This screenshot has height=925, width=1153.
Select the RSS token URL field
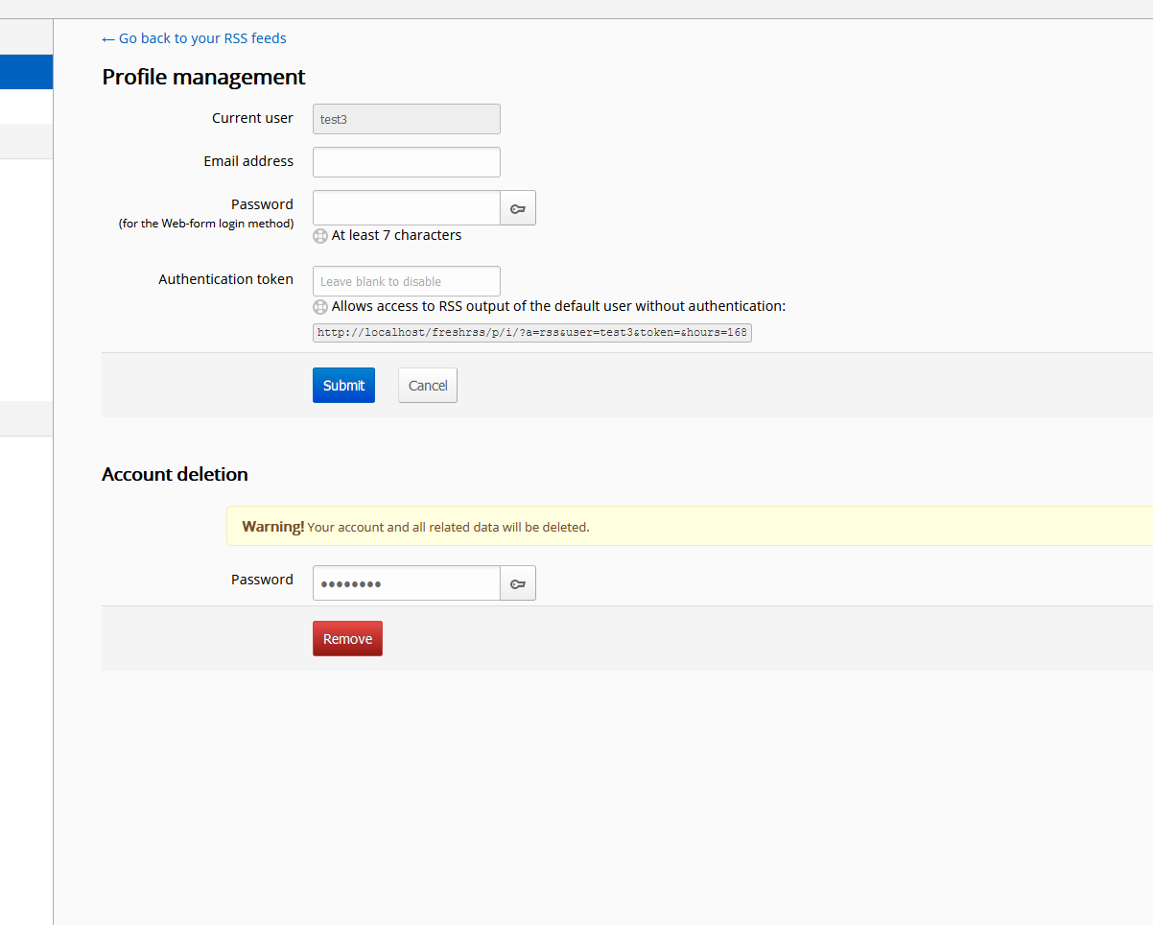(532, 333)
